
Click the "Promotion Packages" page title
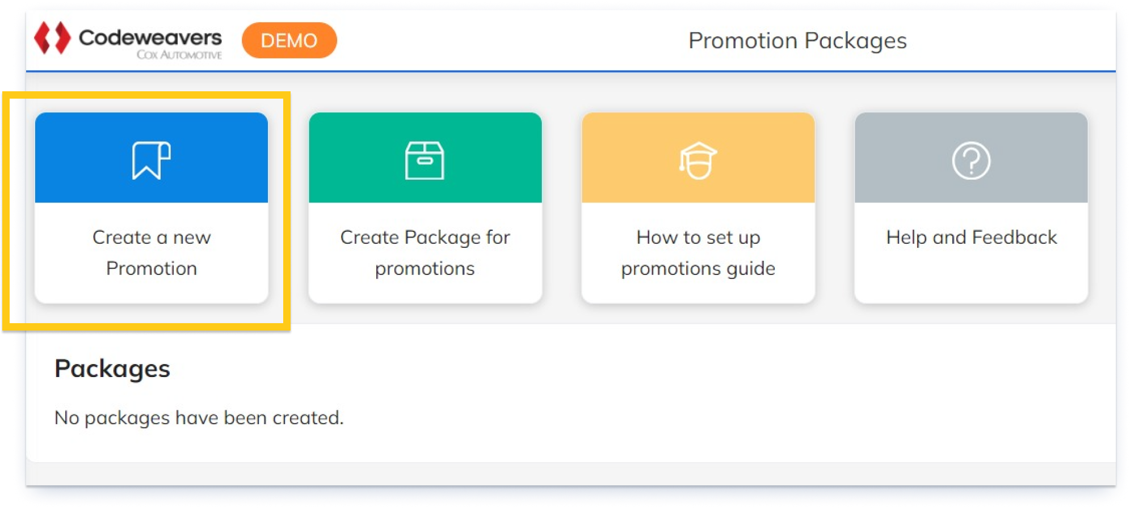coord(797,40)
